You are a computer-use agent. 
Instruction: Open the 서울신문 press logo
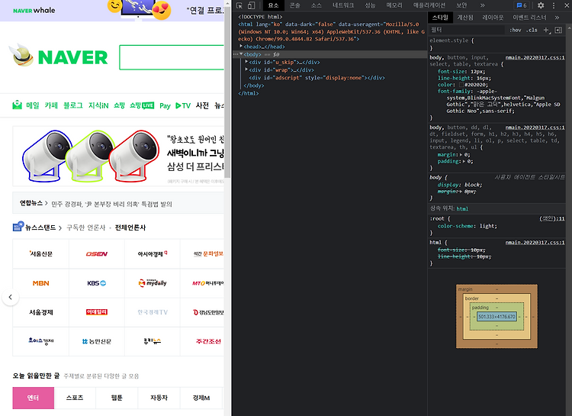click(41, 254)
